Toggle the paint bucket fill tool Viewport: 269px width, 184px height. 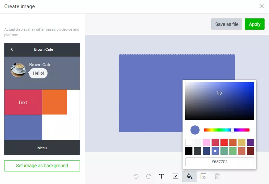pos(189,177)
